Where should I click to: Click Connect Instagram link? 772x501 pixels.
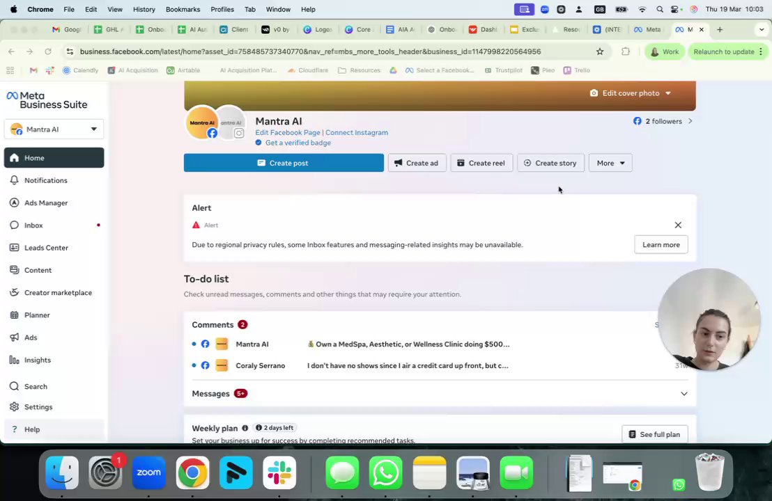coord(357,133)
